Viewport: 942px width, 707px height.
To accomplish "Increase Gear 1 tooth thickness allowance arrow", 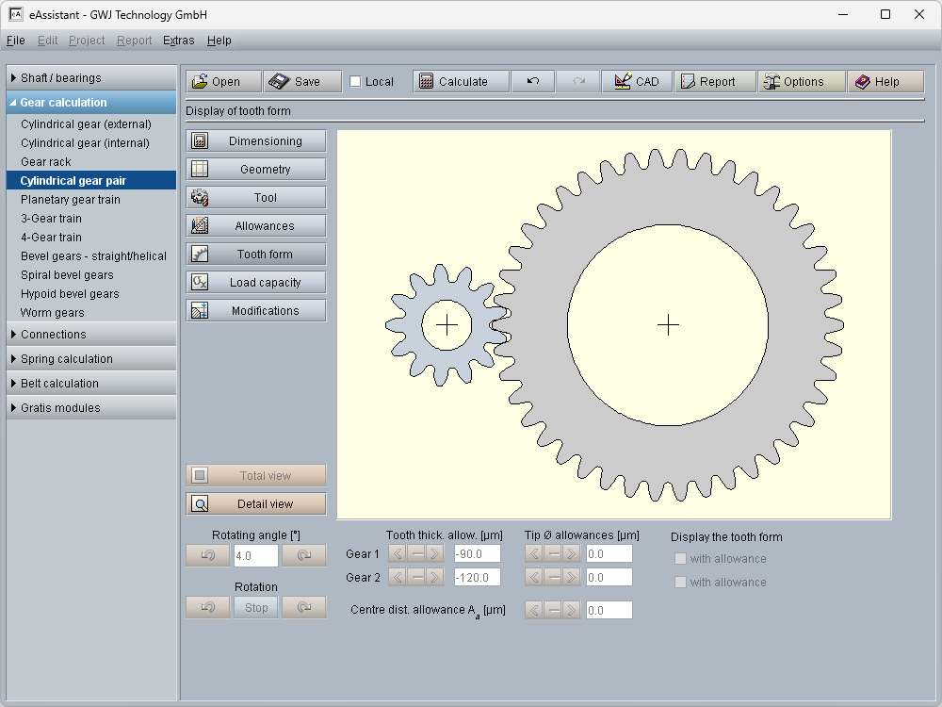I will click(x=434, y=554).
